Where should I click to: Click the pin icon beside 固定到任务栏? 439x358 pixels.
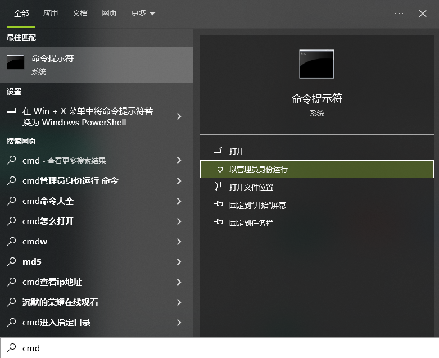pyautogui.click(x=218, y=222)
